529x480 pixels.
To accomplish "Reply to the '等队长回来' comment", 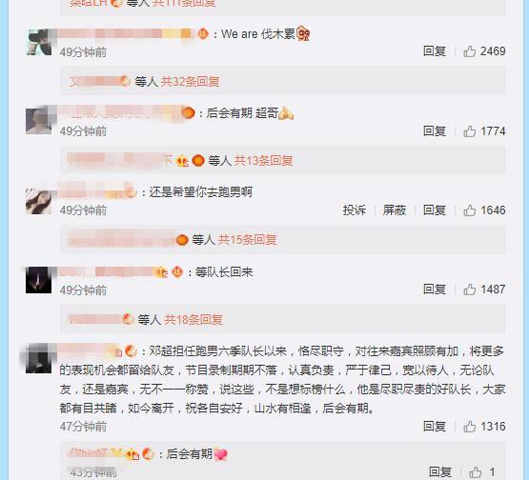I will tap(435, 290).
